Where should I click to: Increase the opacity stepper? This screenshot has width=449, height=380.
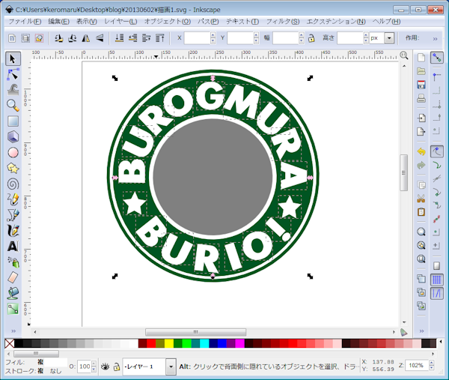[x=94, y=364]
